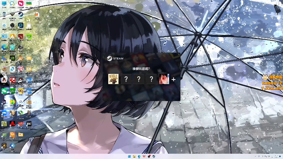Click the plus button to add Steam account
Screen dimensions: 283x159
[x=173, y=79]
